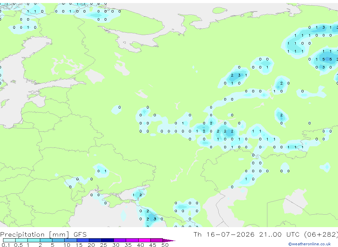338x247 pixels.
Task: Pick the purple 30–35 mm legend swatch
Action: (x=120, y=240)
